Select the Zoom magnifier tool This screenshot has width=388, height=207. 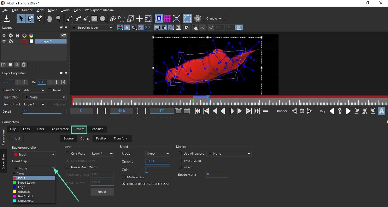(x=58, y=19)
